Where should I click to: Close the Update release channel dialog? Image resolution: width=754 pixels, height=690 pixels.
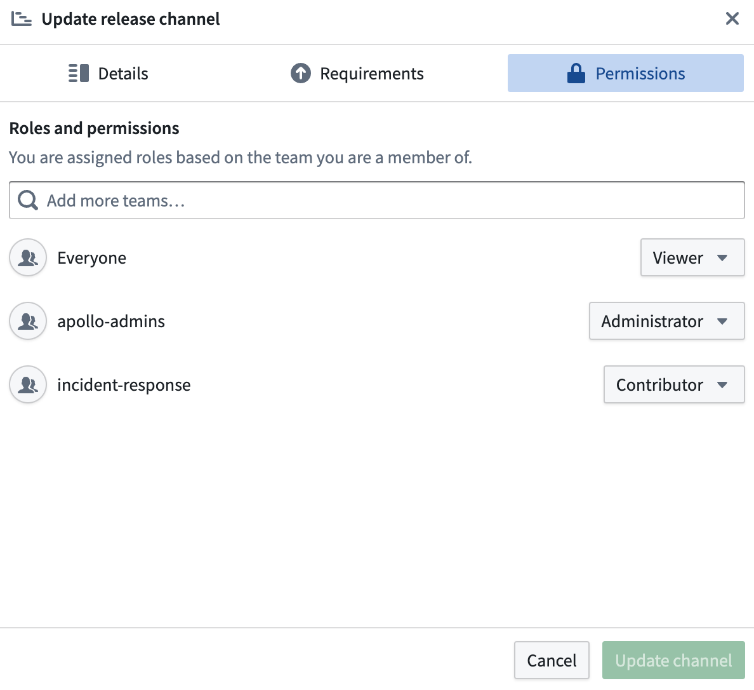732,19
